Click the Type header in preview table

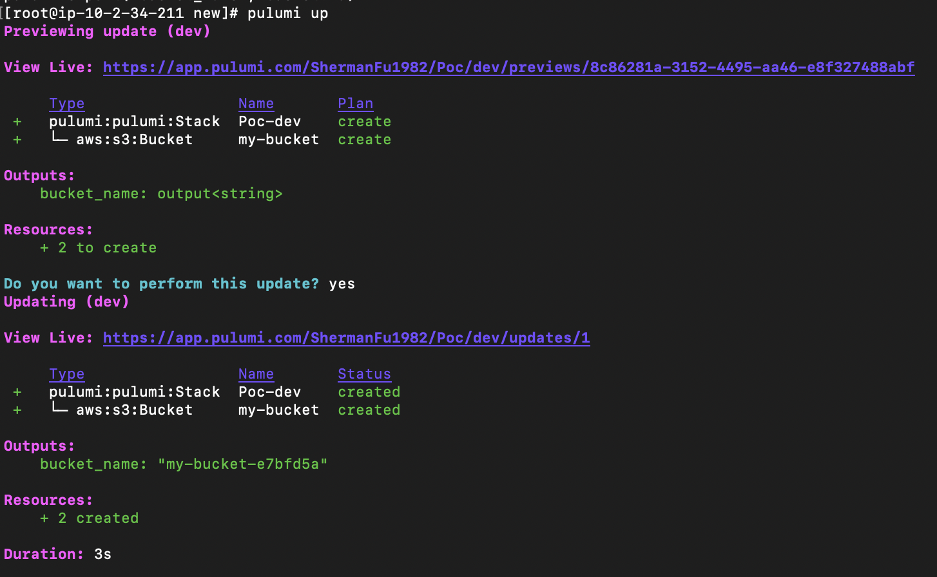coord(66,104)
